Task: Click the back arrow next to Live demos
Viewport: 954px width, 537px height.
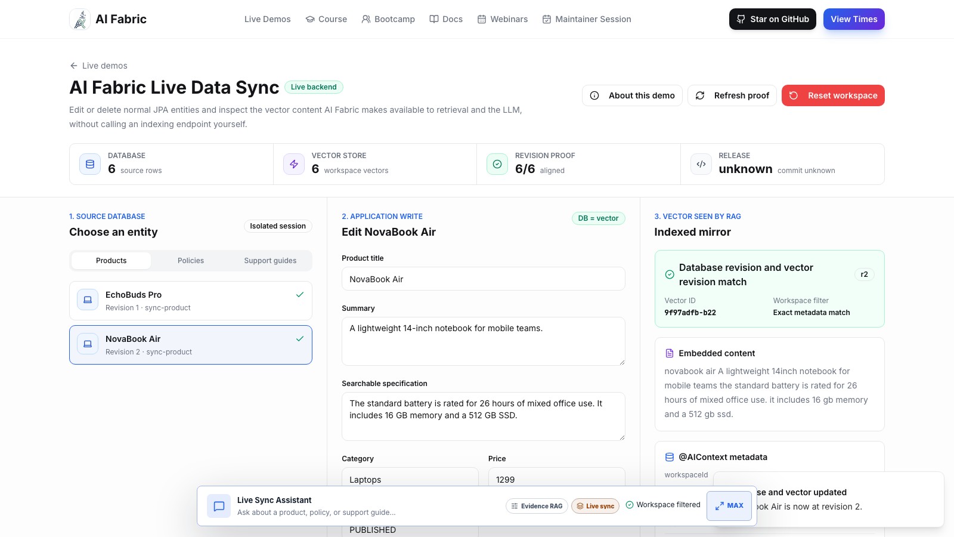Action: click(74, 66)
